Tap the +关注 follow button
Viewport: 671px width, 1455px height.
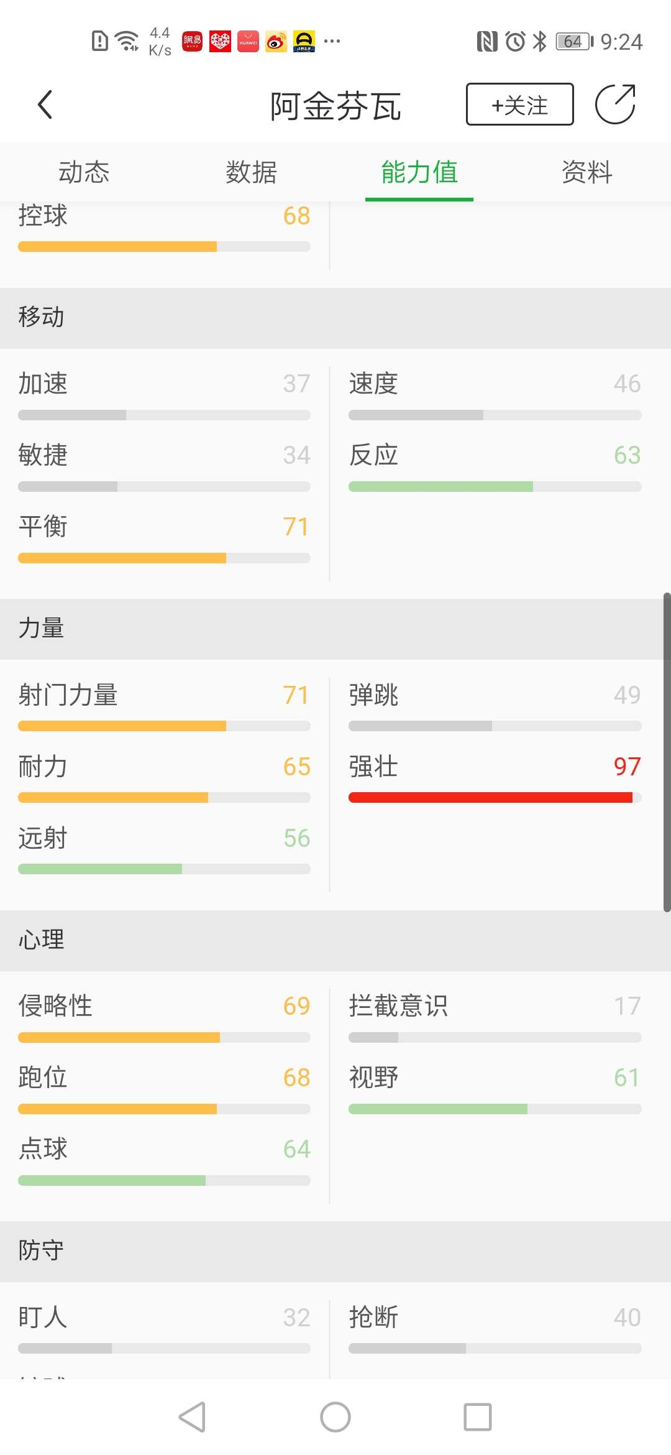coord(519,104)
